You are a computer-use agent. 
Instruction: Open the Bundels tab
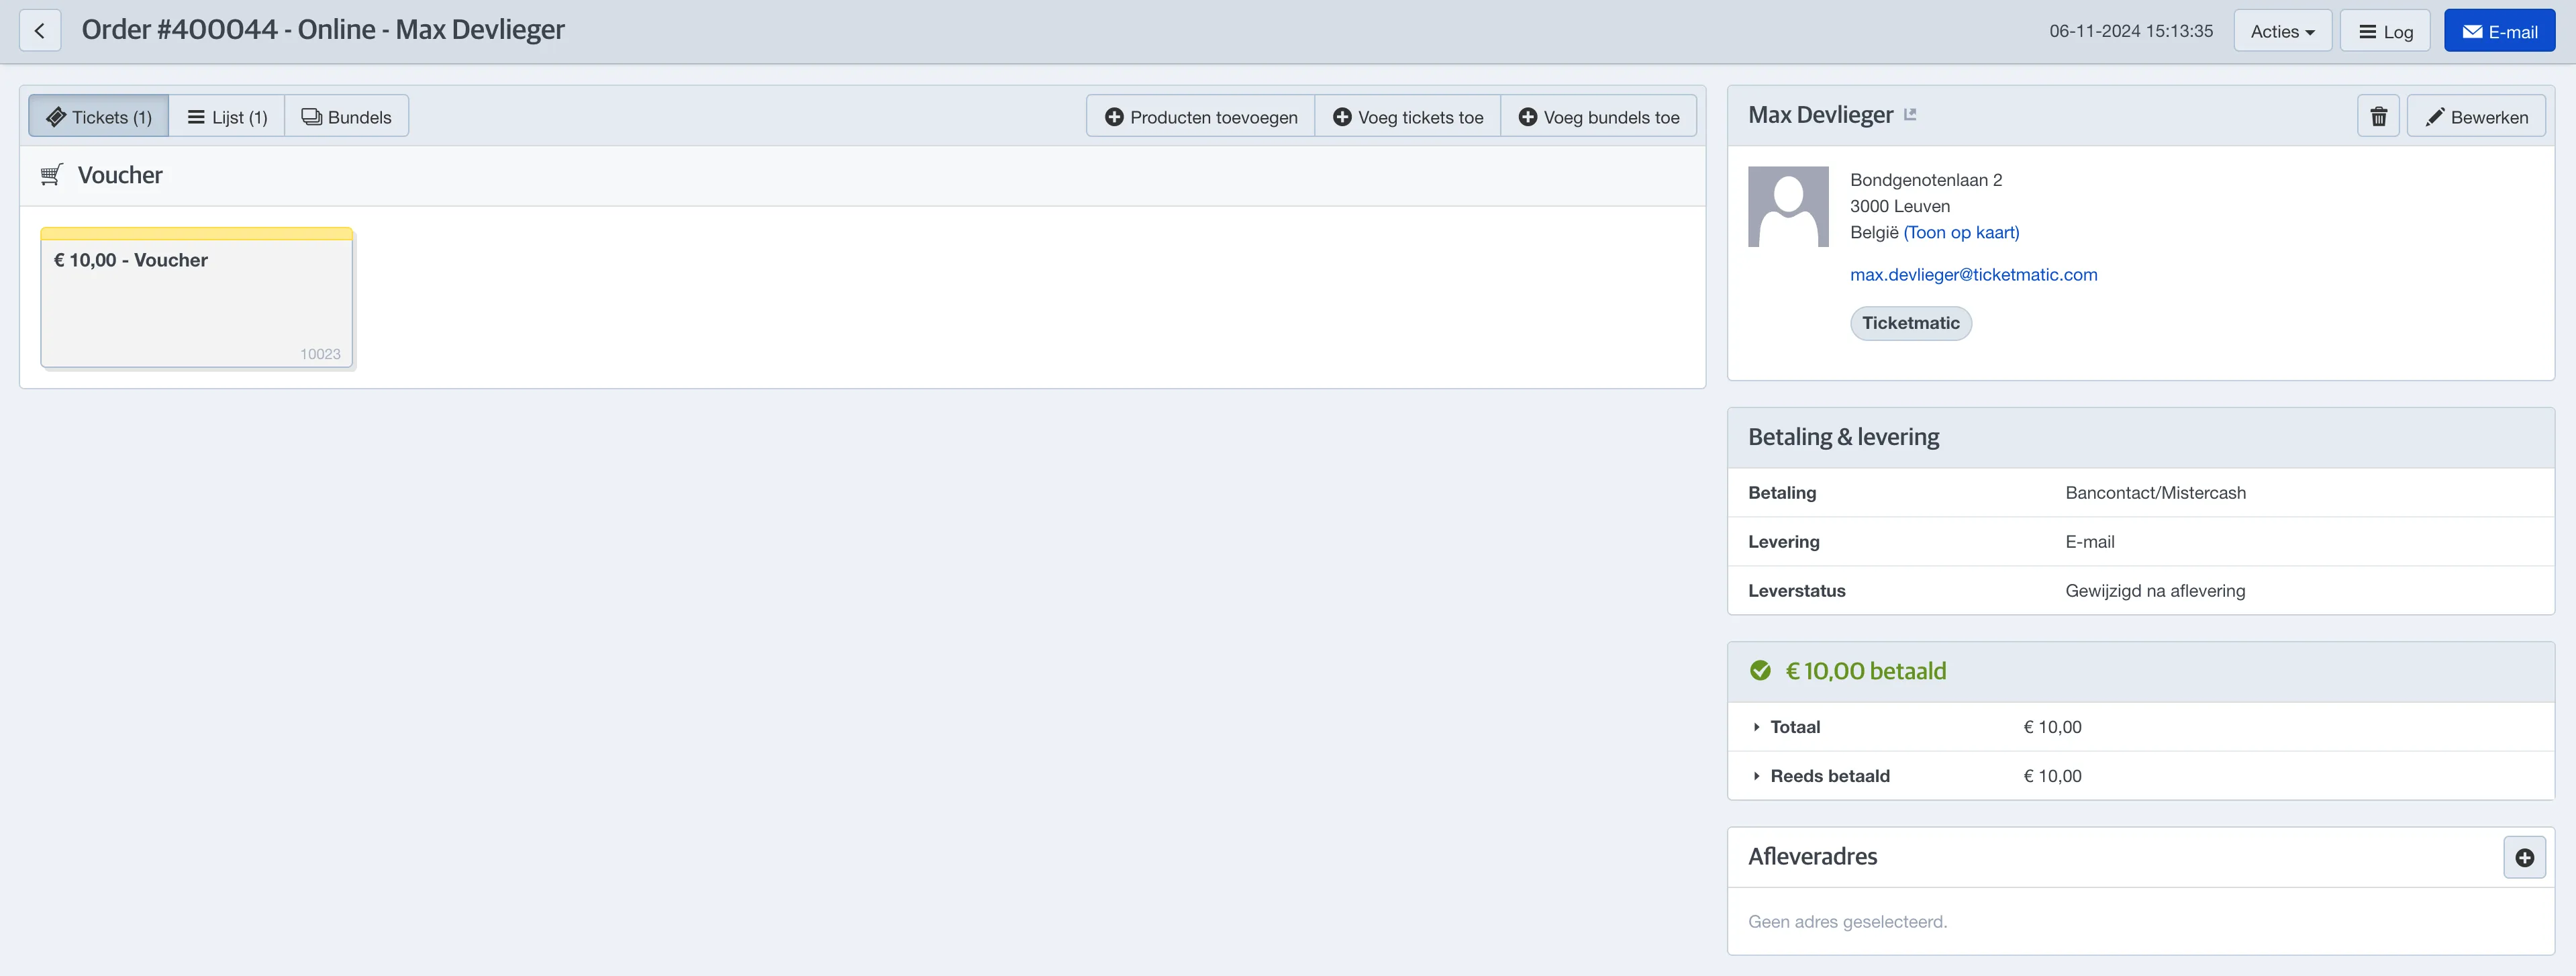click(347, 117)
